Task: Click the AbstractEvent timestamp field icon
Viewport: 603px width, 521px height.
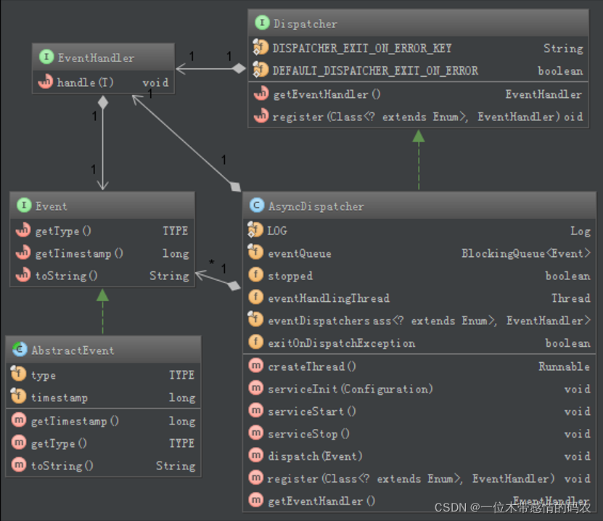Action: pyautogui.click(x=19, y=397)
